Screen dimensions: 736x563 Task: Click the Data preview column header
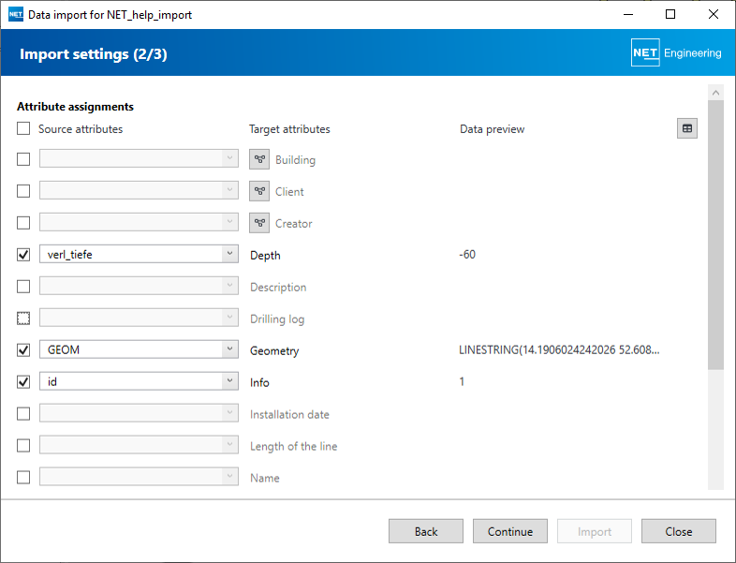(492, 129)
